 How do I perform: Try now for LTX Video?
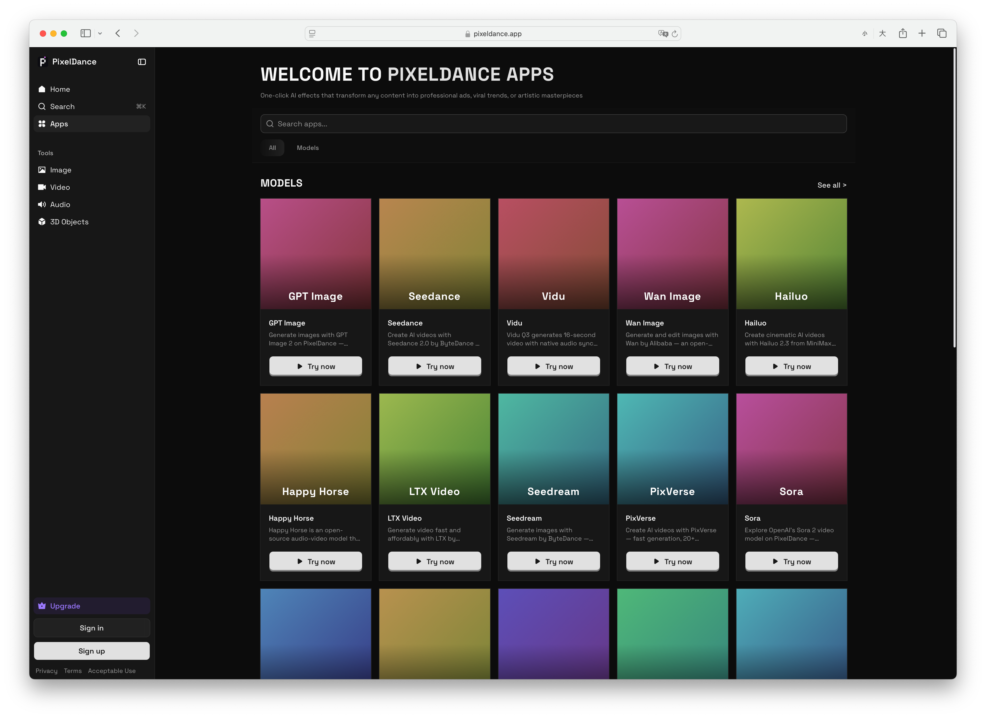tap(434, 561)
